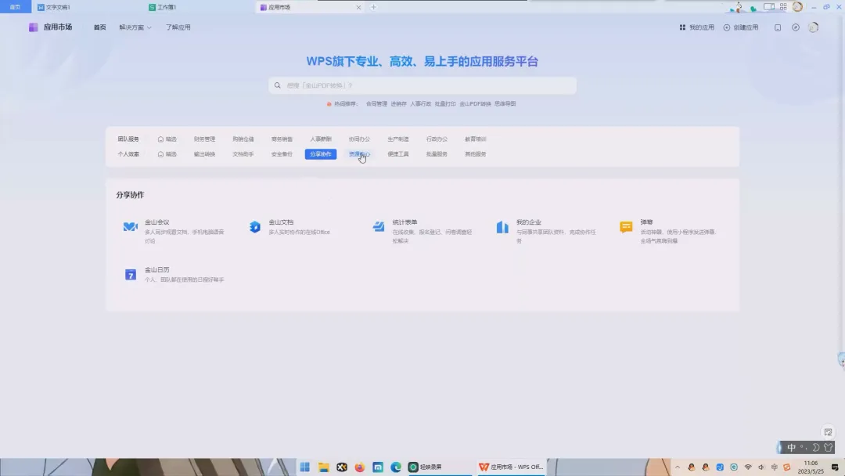Screen dimensions: 845x476
Task: Open the 我的企业 app icon
Action: pyautogui.click(x=502, y=227)
